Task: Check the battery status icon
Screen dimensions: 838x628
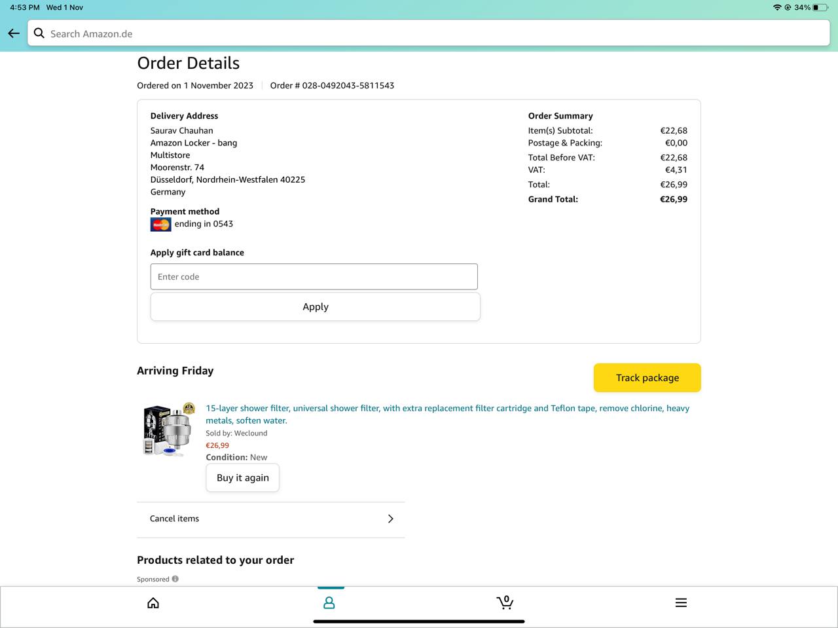Action: (x=820, y=7)
